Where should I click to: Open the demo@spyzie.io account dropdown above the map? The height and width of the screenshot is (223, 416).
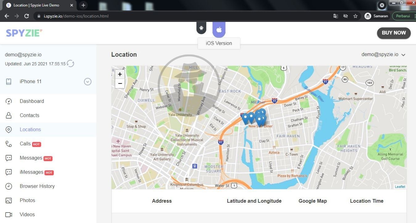[383, 54]
